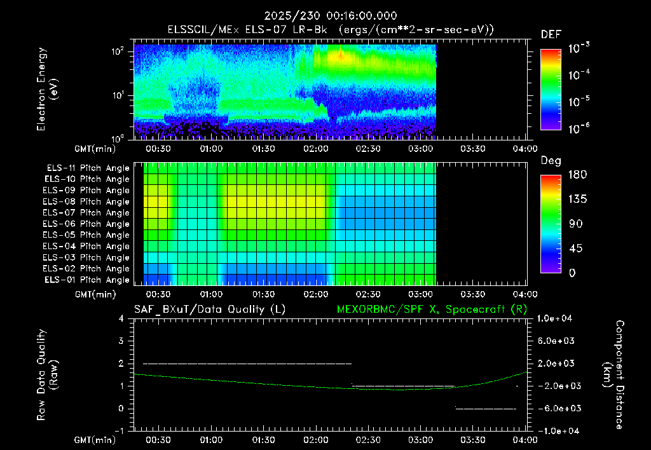Click the 03:30 tick label under pitch-angle panel
The width and height of the screenshot is (651, 450).
(x=473, y=294)
